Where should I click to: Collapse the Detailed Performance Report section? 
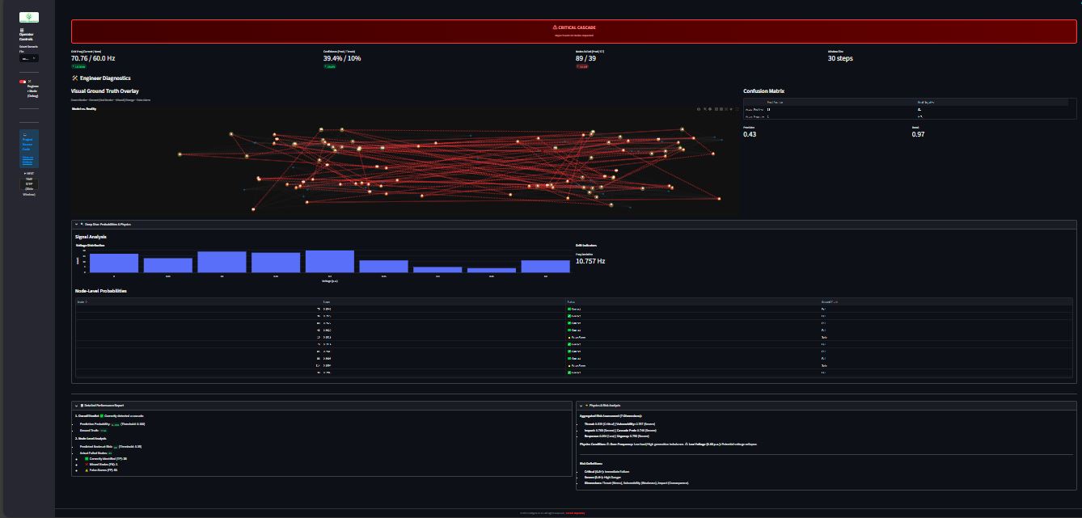[77, 406]
